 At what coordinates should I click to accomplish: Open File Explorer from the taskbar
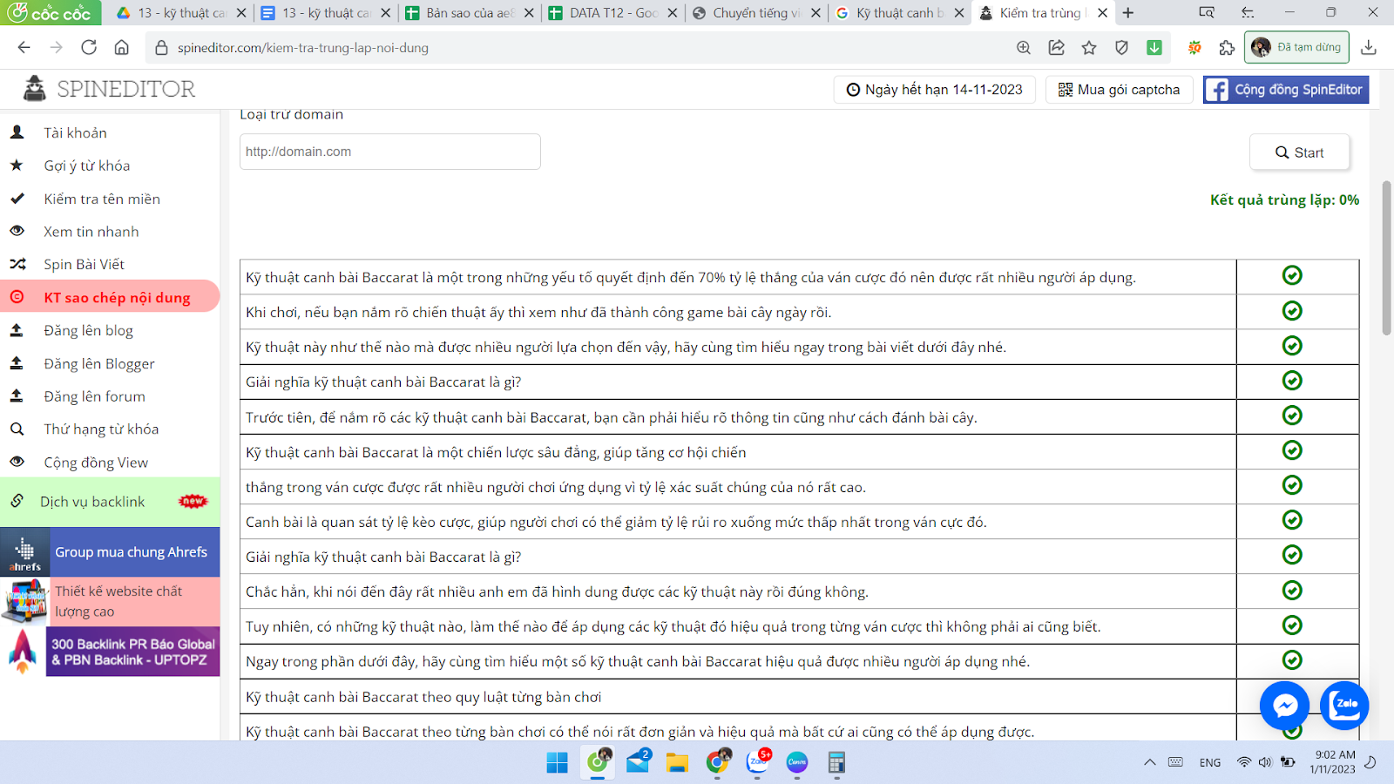tap(677, 763)
